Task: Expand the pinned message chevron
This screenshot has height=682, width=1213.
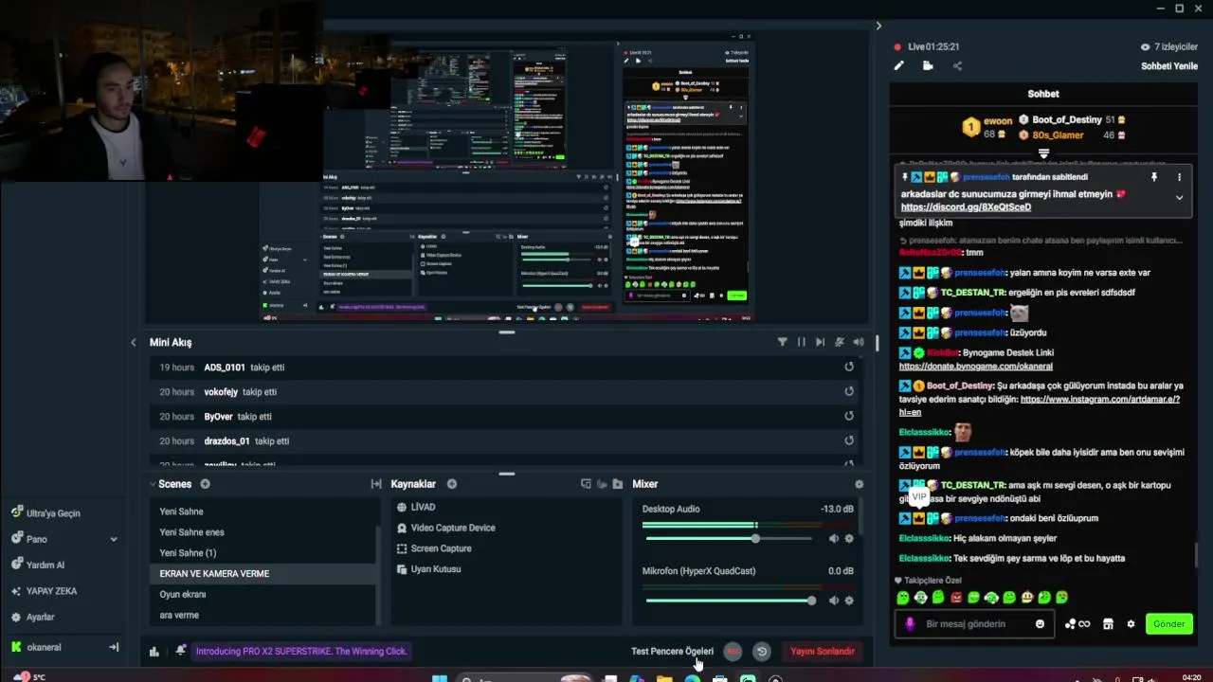Action: click(1179, 198)
